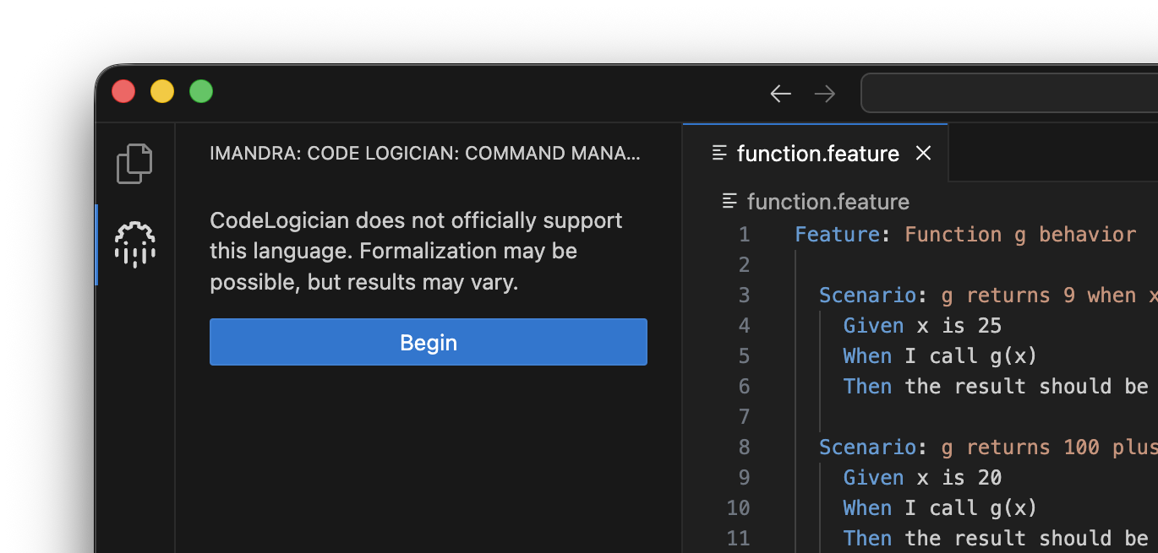The width and height of the screenshot is (1158, 553).
Task: Select the function.feature editor tab
Action: [x=817, y=153]
